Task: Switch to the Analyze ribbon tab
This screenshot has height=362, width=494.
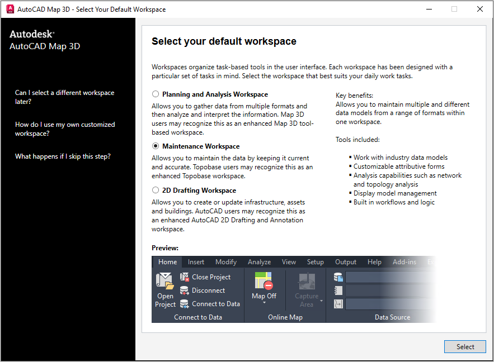Action: point(259,262)
